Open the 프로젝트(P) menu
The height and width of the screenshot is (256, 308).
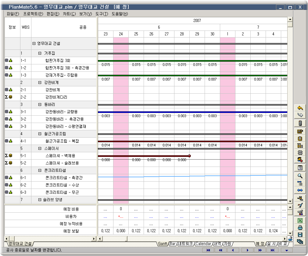tap(33, 14)
